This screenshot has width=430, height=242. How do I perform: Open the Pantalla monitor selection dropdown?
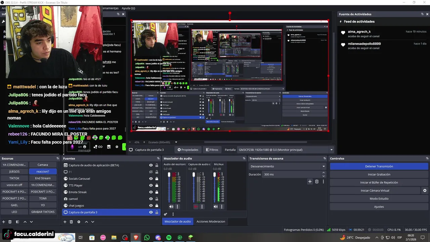[286, 150]
